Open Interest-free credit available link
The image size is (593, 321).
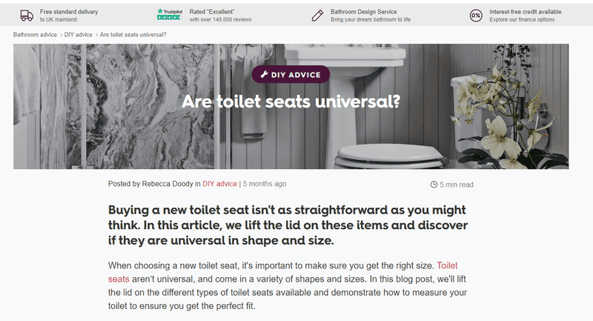click(x=526, y=12)
